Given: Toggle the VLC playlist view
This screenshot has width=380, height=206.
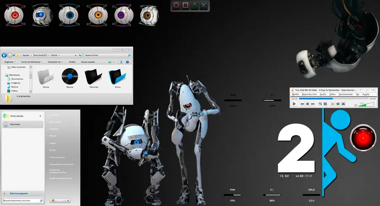Looking at the screenshot, I should [333, 104].
